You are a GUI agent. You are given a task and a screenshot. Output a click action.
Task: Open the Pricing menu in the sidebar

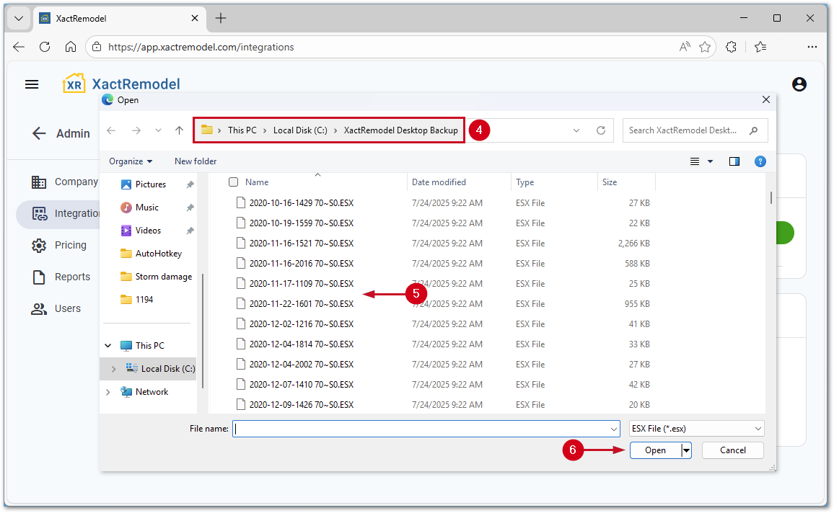(70, 245)
